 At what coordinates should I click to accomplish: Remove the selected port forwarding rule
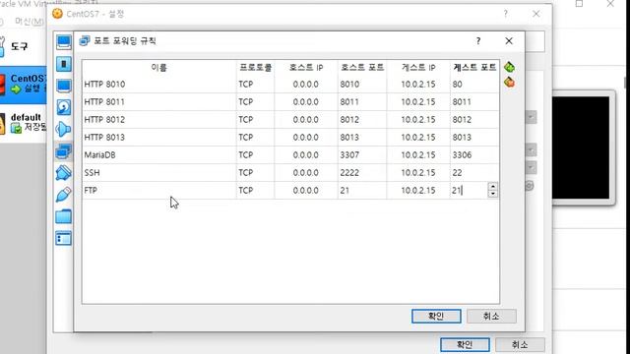pos(509,82)
